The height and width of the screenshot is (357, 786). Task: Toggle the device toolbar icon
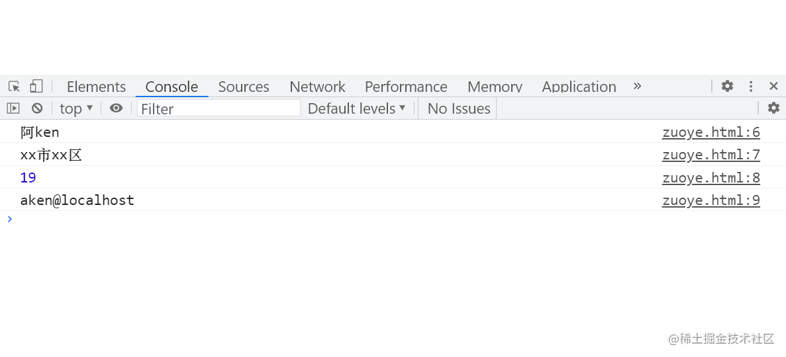point(36,86)
